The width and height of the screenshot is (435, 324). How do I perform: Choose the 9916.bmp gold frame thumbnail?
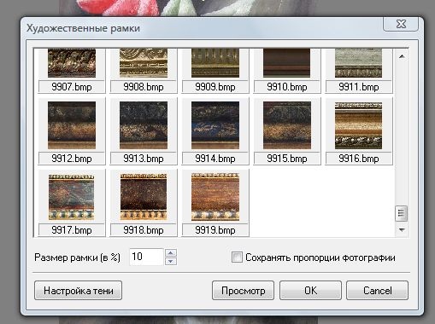tap(359, 125)
